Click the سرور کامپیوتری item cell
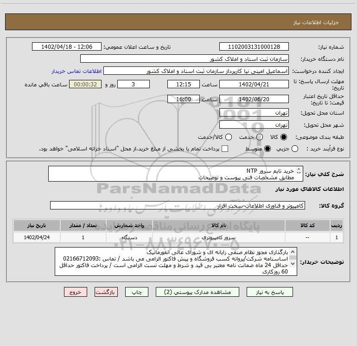Viewport: 357px width, 346px height. [x=218, y=237]
